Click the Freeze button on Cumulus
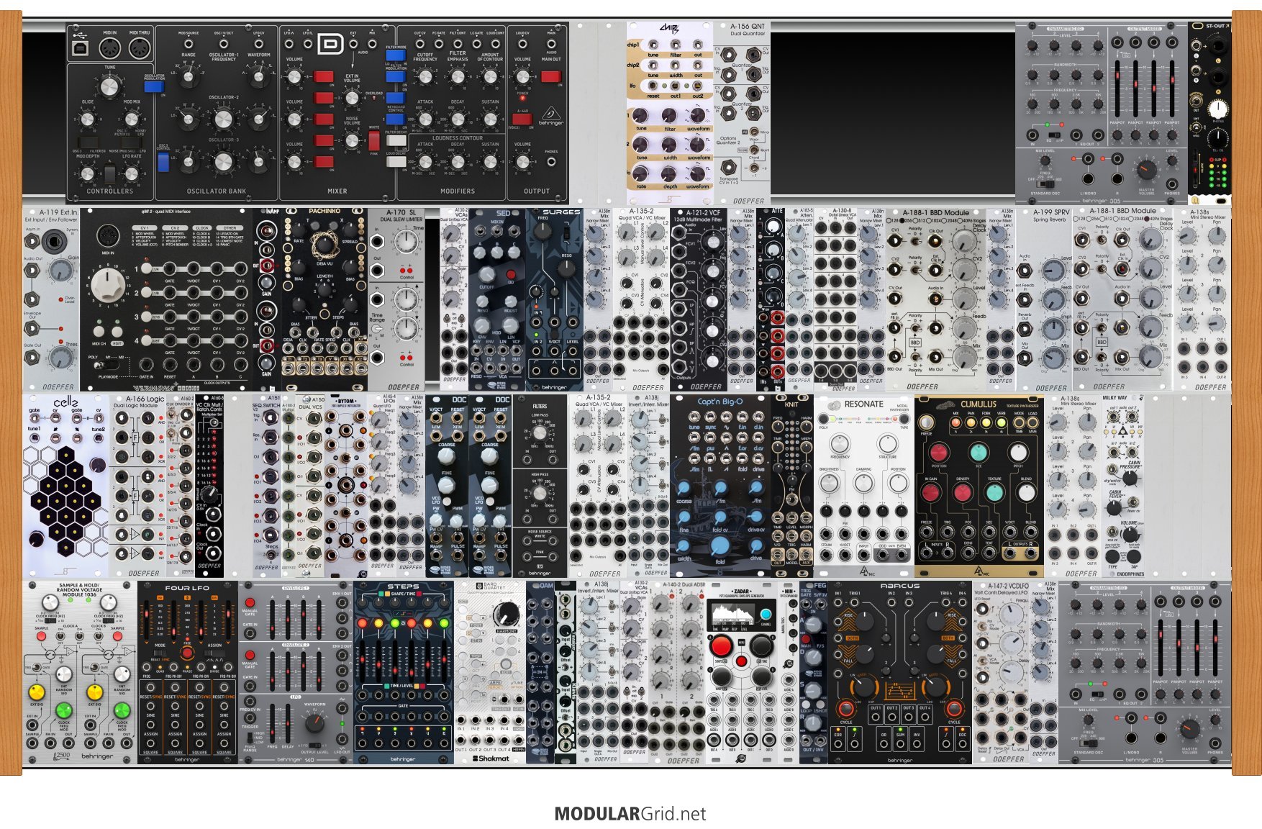Image resolution: width=1262 pixels, height=829 pixels. coord(927,423)
